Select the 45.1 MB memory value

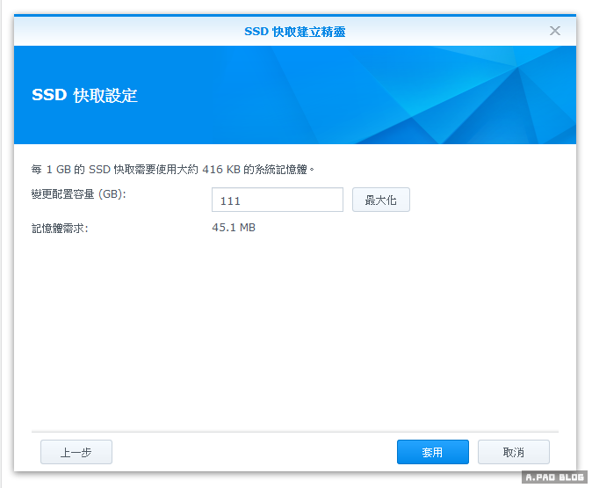234,228
